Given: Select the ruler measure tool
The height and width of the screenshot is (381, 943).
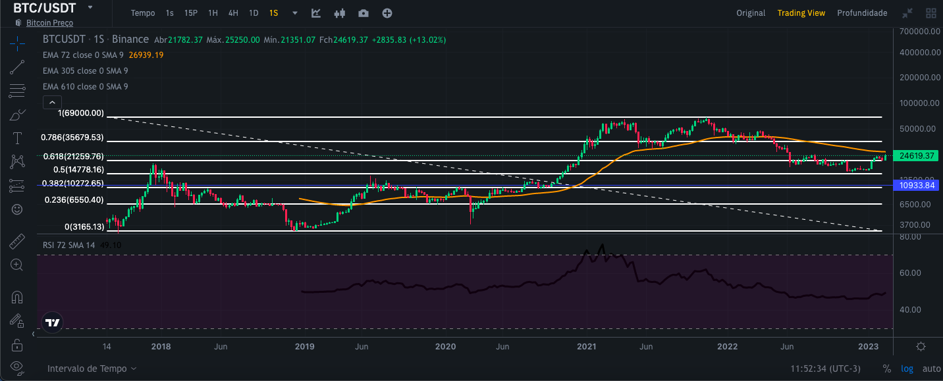Looking at the screenshot, I should coord(17,241).
